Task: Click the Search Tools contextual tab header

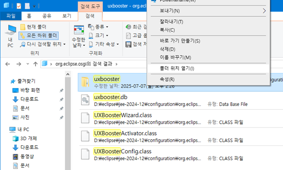Action: (x=90, y=7)
